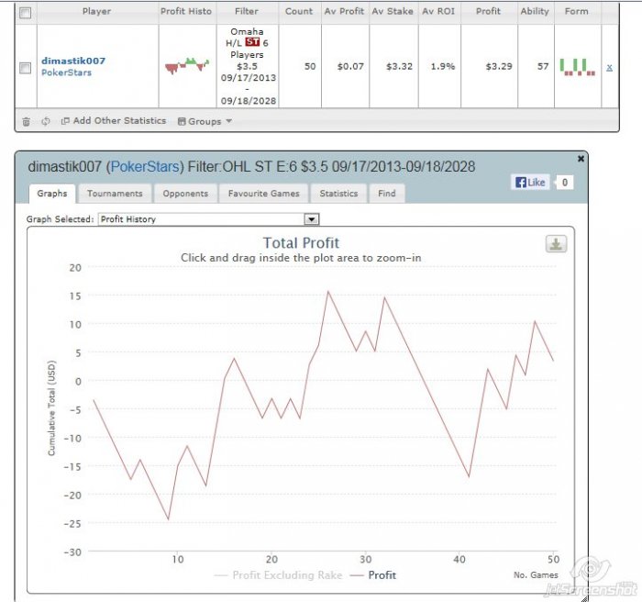The height and width of the screenshot is (602, 642).
Task: Sort by the Ability column header
Action: pos(535,12)
